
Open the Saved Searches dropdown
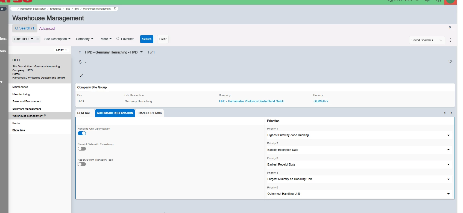pos(427,40)
